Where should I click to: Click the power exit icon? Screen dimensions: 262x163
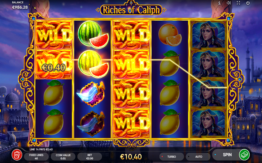[x=248, y=3]
